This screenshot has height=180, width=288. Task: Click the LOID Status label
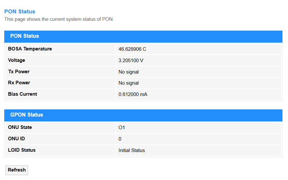click(22, 150)
